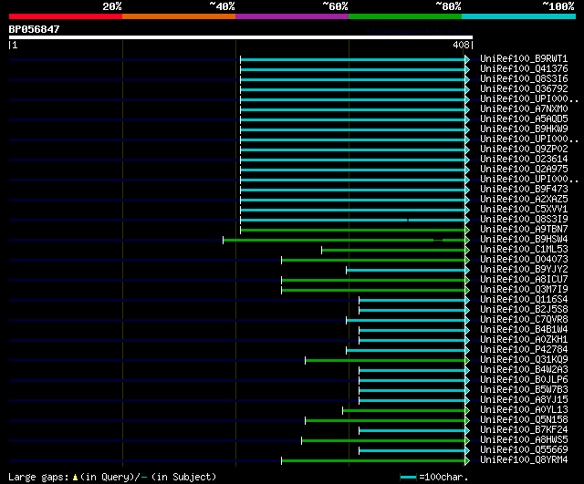584x484 pixels.
Task: Open the UniRef100_A2XAZ5 hit label
Action: click(524, 199)
